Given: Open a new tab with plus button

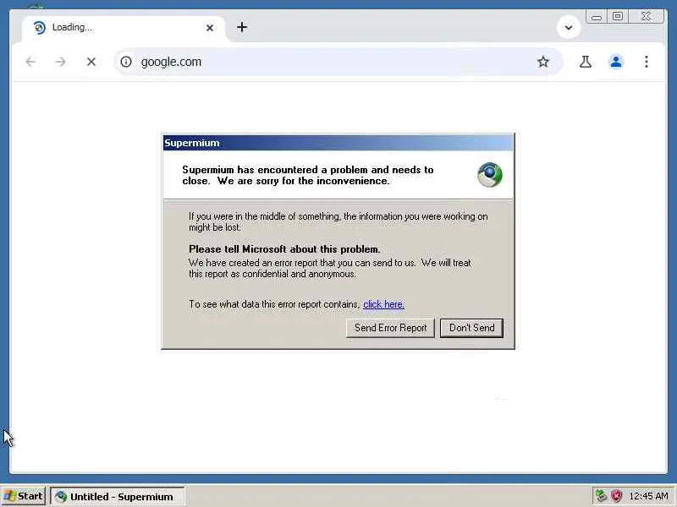Looking at the screenshot, I should pos(242,27).
